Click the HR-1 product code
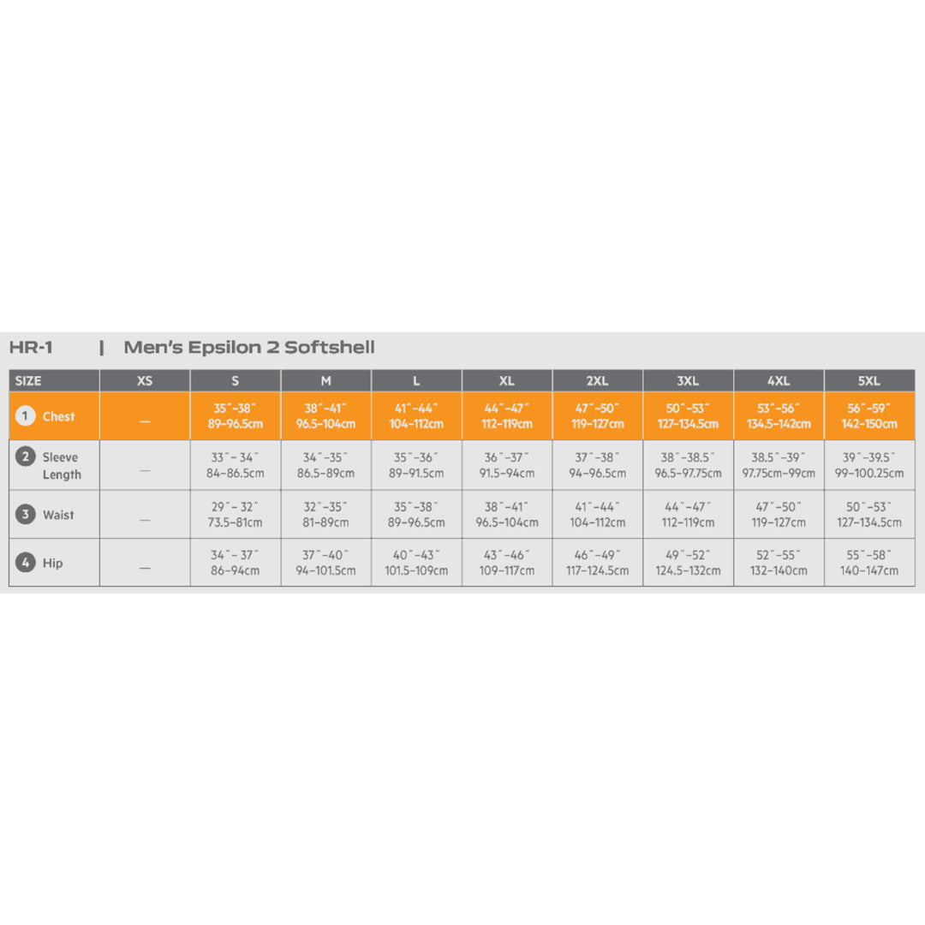 pos(31,348)
